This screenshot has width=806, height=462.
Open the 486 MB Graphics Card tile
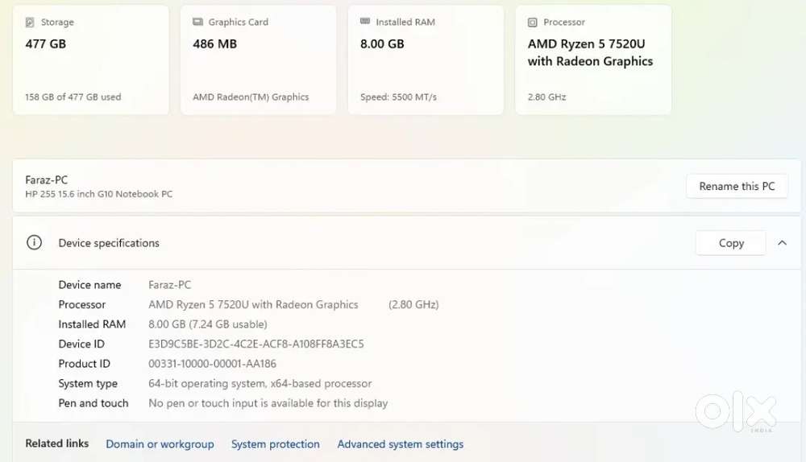click(259, 60)
